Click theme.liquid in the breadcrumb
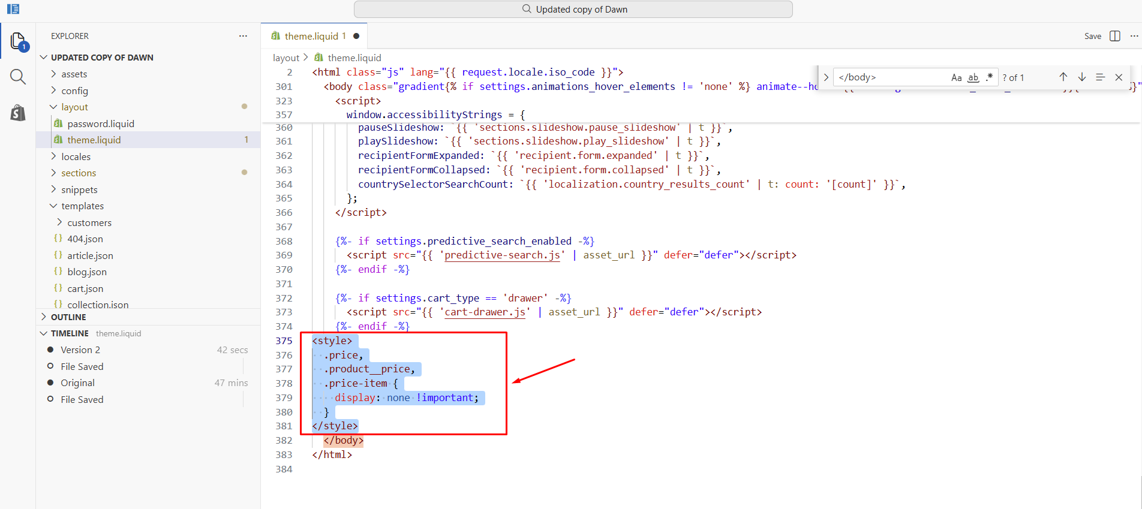 354,58
